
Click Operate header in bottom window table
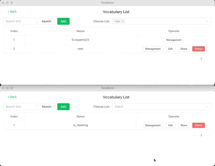pyautogui.click(x=174, y=116)
